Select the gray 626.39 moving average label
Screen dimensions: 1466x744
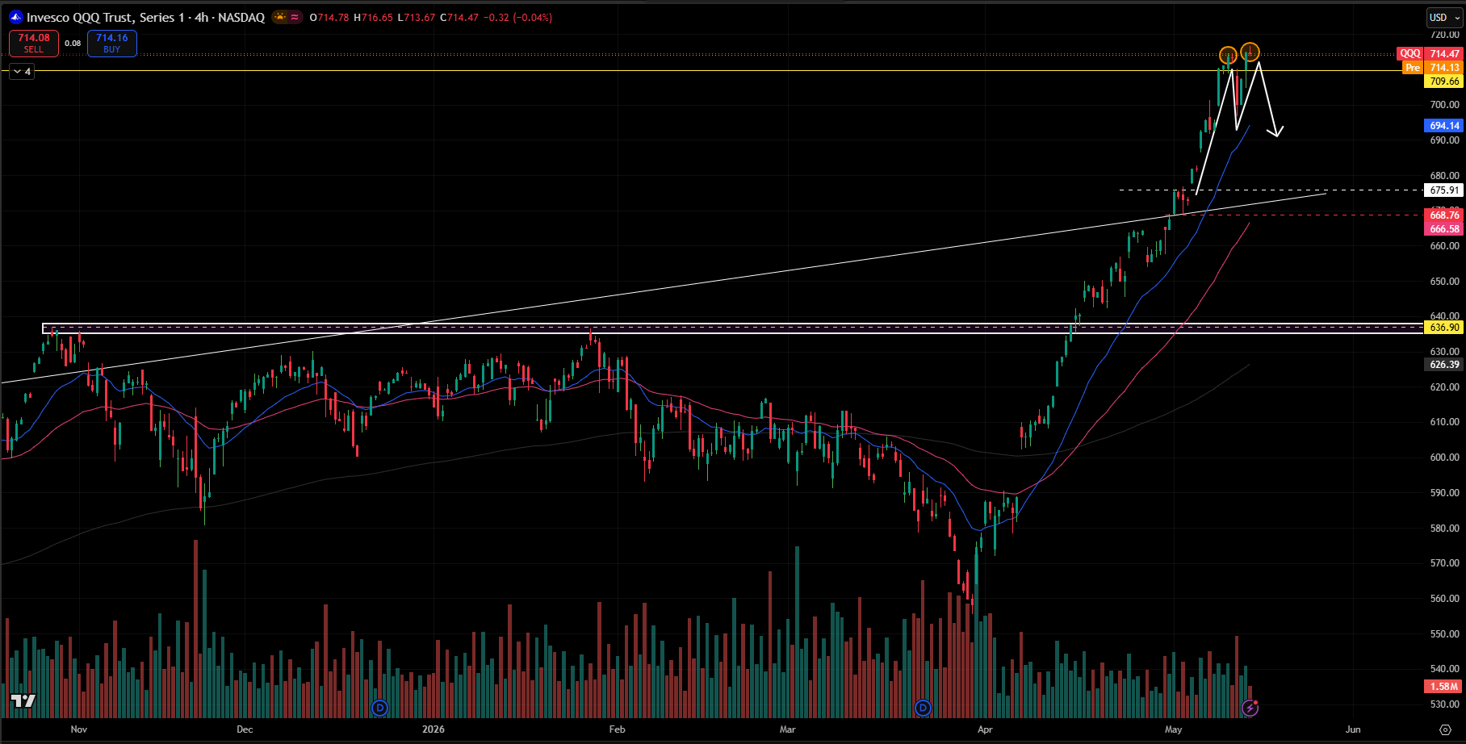[x=1444, y=365]
